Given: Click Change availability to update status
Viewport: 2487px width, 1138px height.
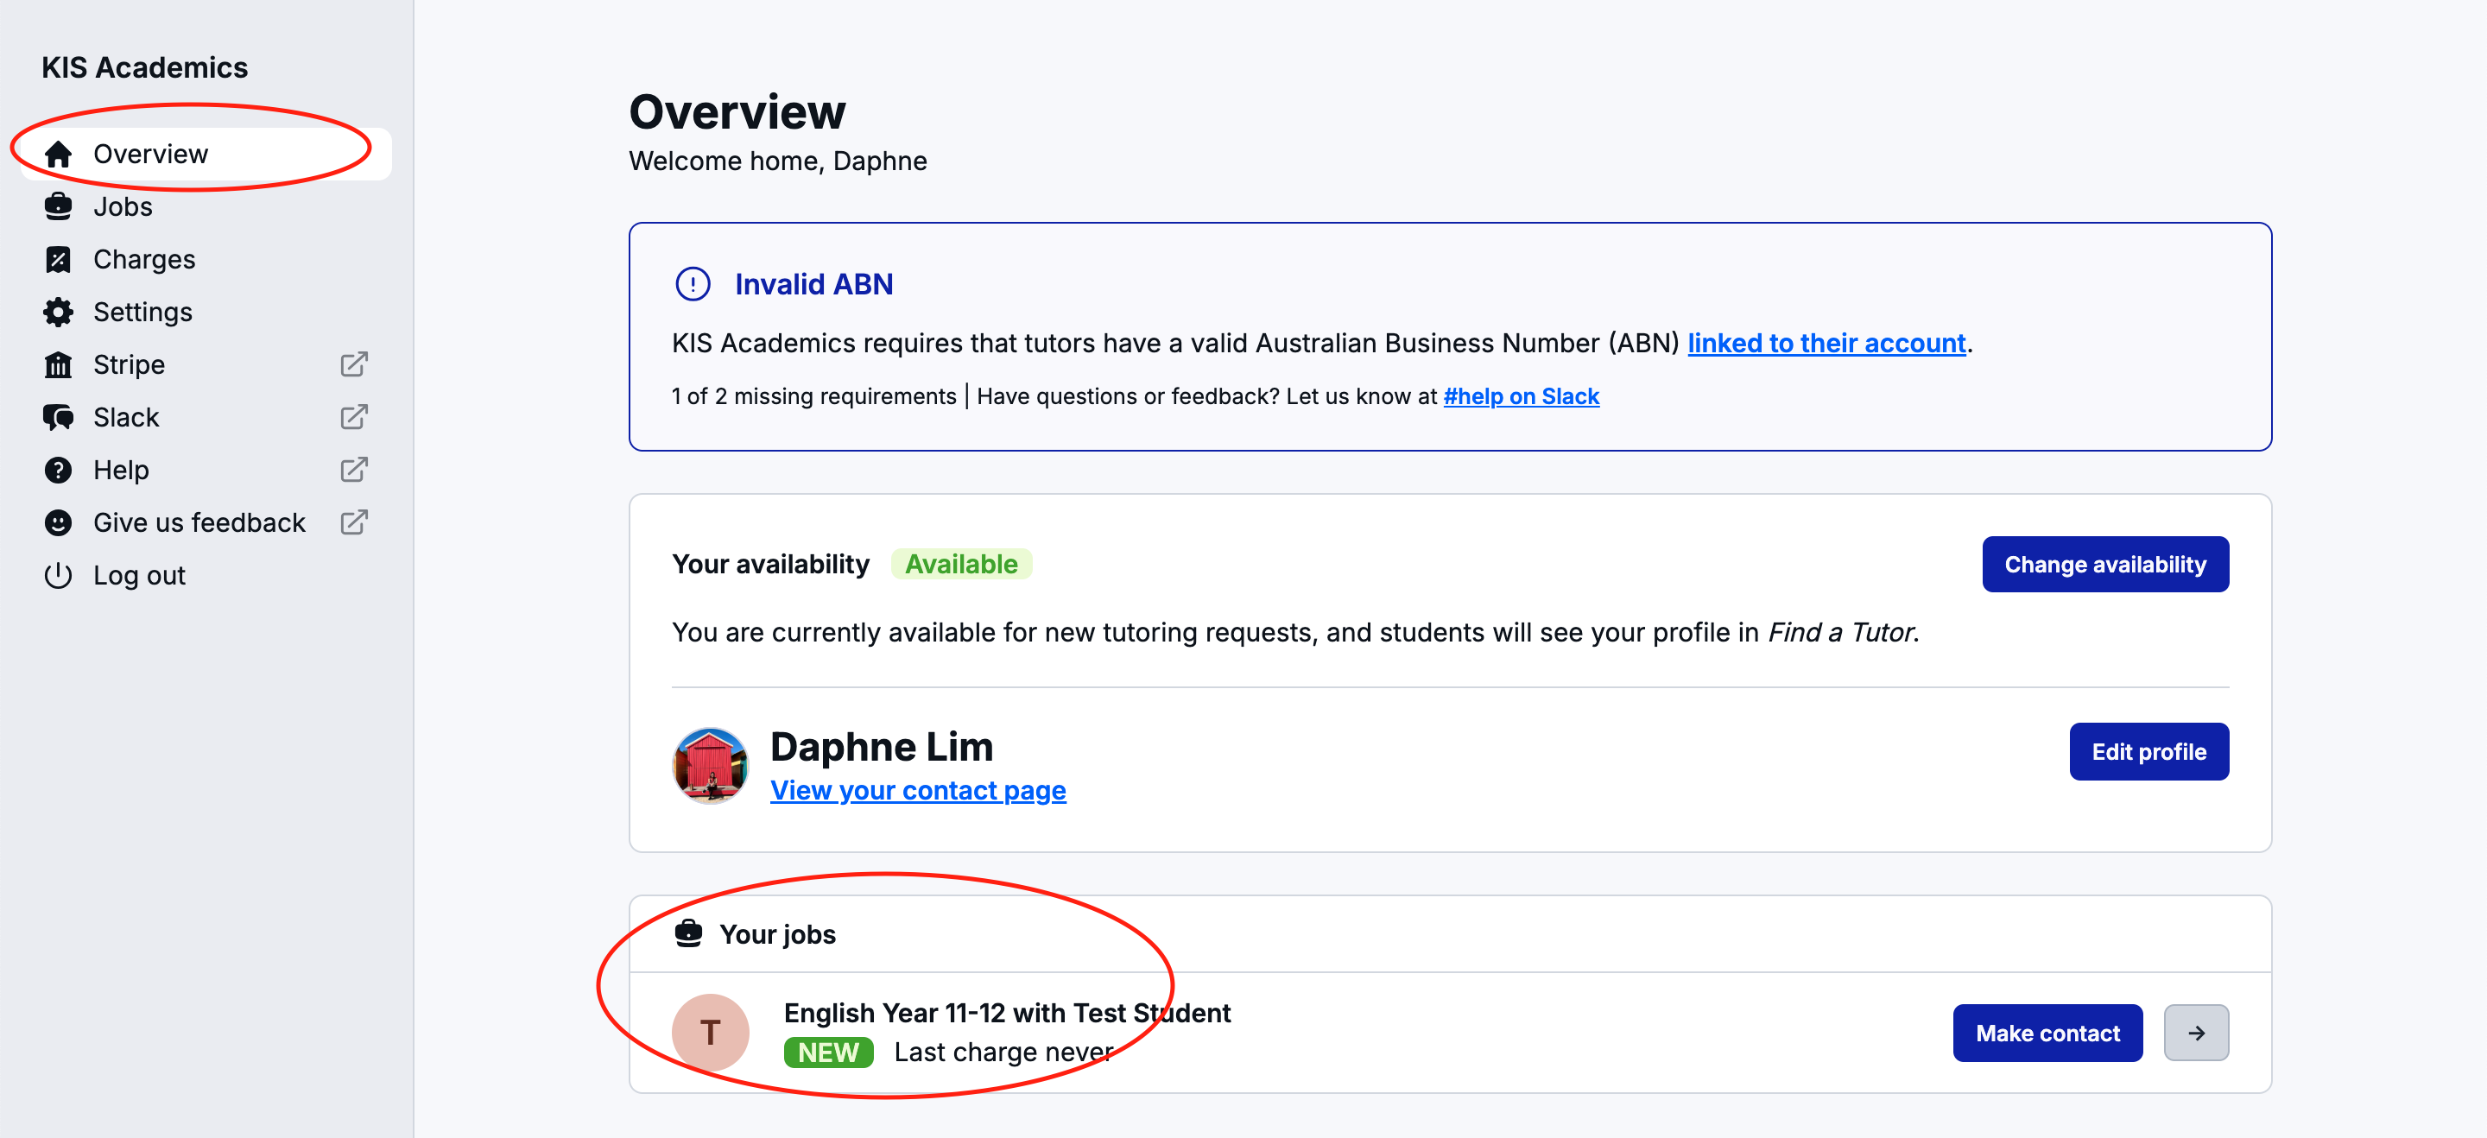Looking at the screenshot, I should click(x=2105, y=564).
